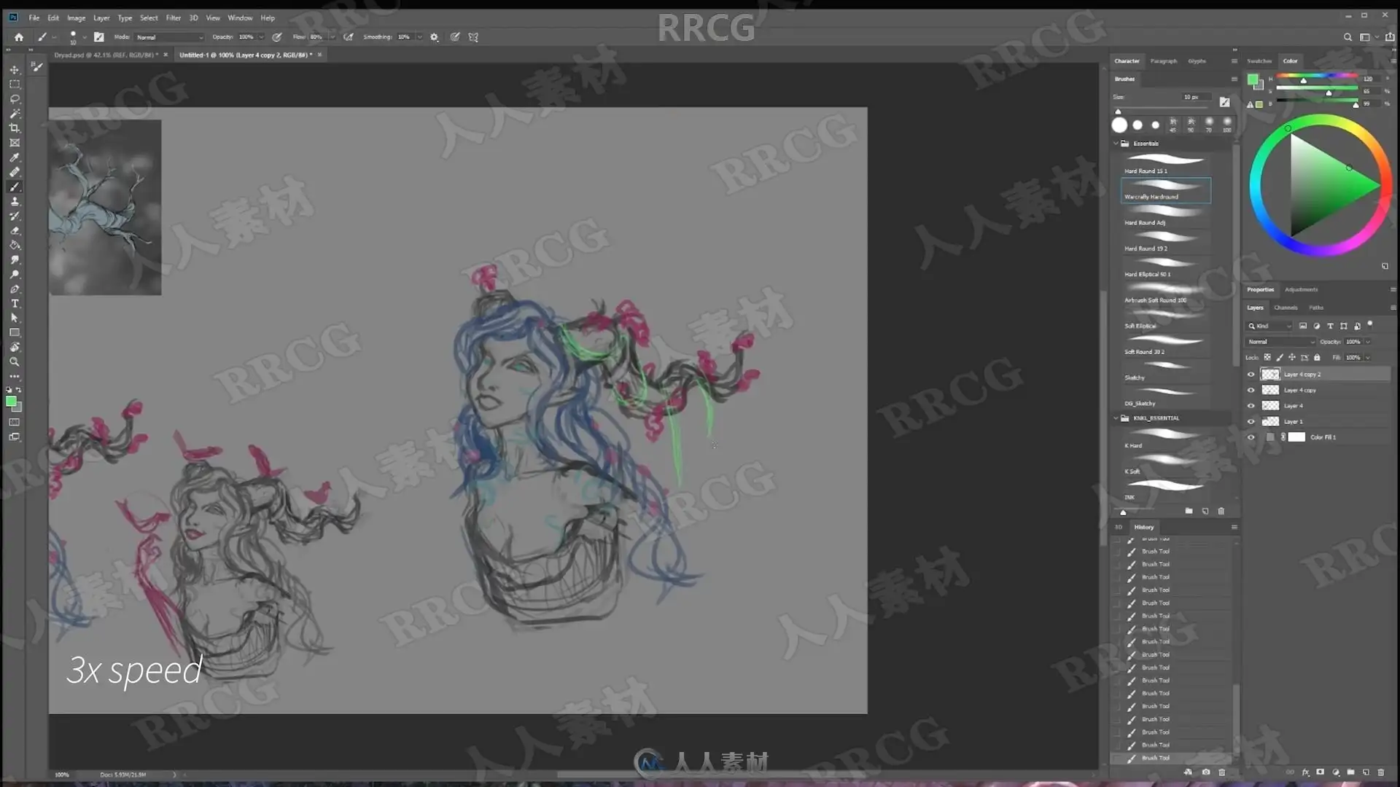
Task: Click the Navigator-style reference thumbnail image
Action: pos(105,208)
